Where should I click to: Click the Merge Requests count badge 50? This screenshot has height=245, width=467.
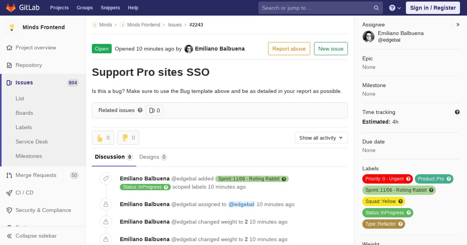pyautogui.click(x=74, y=175)
